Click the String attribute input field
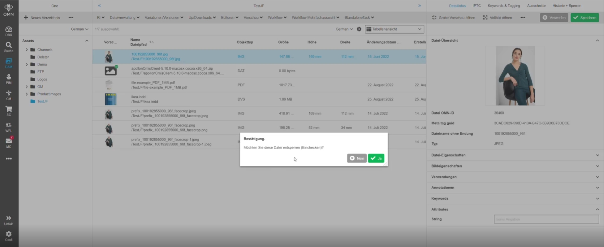Image resolution: width=604 pixels, height=247 pixels. [546, 219]
